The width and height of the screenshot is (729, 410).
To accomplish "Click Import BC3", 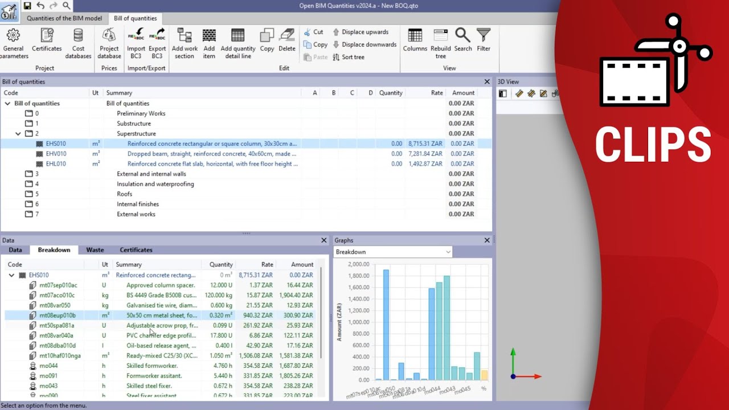I will [136, 43].
